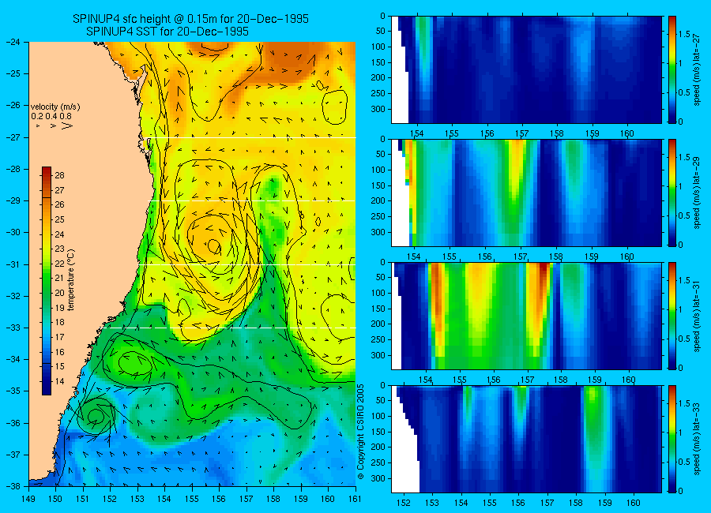Screen dimensions: 711x513
Task: Click the -24 latitude label on the map axis
Action: point(14,42)
